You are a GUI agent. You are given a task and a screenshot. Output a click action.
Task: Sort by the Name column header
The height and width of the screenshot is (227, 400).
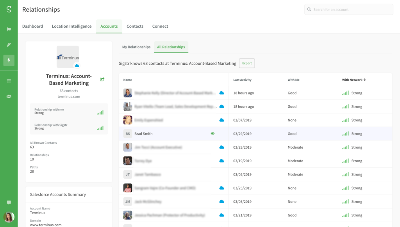(128, 80)
